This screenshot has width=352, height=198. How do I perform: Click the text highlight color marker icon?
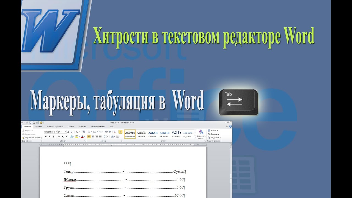pyautogui.click(x=77, y=136)
